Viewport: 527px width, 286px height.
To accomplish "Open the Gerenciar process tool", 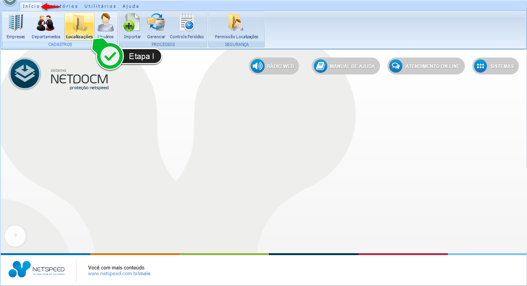I will [x=156, y=26].
